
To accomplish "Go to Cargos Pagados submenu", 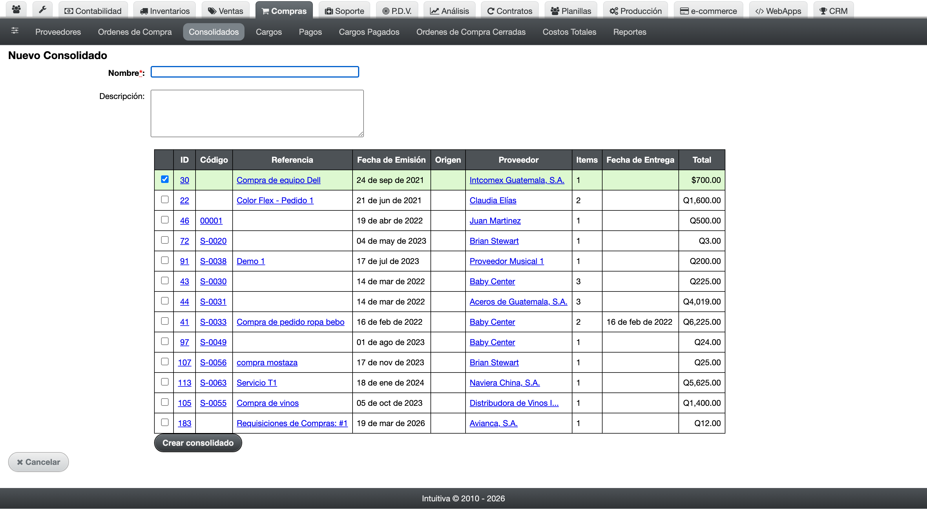I will tap(369, 32).
